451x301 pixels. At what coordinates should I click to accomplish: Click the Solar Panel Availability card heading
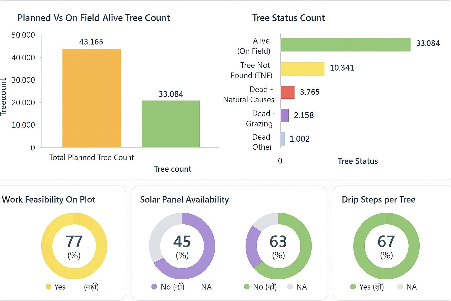(184, 200)
